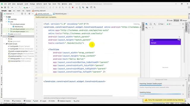Close the activity_main.xml tab

point(50,14)
